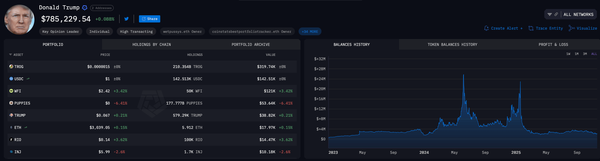Click the USDC trend chart icon
The height and width of the screenshot is (161, 600).
coord(28,79)
